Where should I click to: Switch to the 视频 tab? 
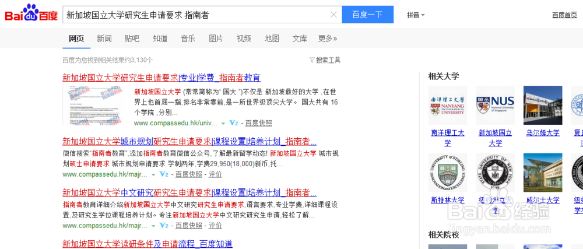[244, 38]
